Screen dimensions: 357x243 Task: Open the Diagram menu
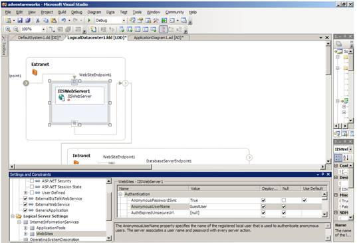pyautogui.click(x=94, y=12)
